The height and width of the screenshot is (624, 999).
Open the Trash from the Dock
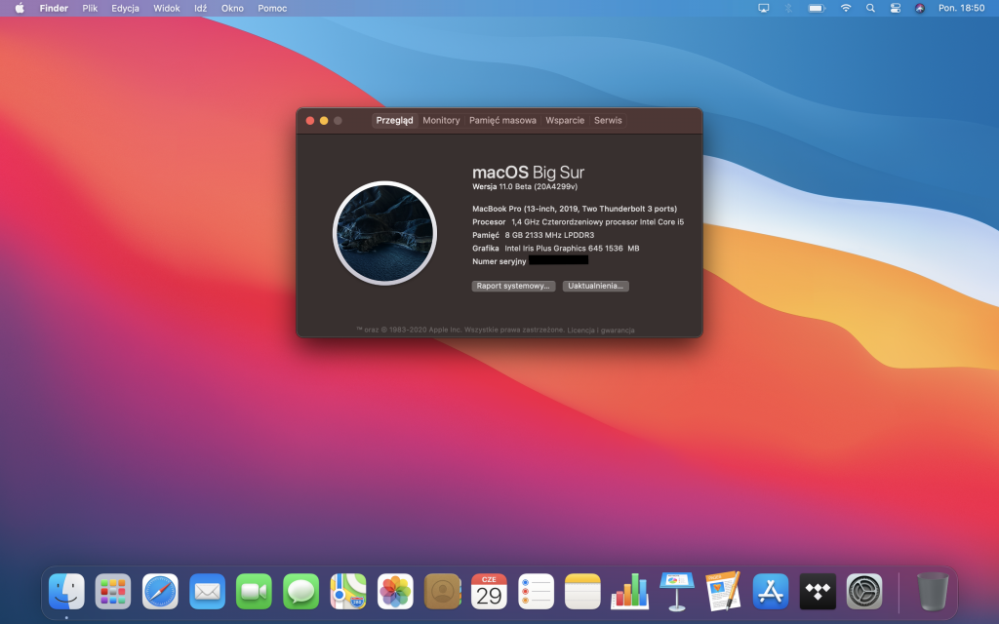(932, 592)
